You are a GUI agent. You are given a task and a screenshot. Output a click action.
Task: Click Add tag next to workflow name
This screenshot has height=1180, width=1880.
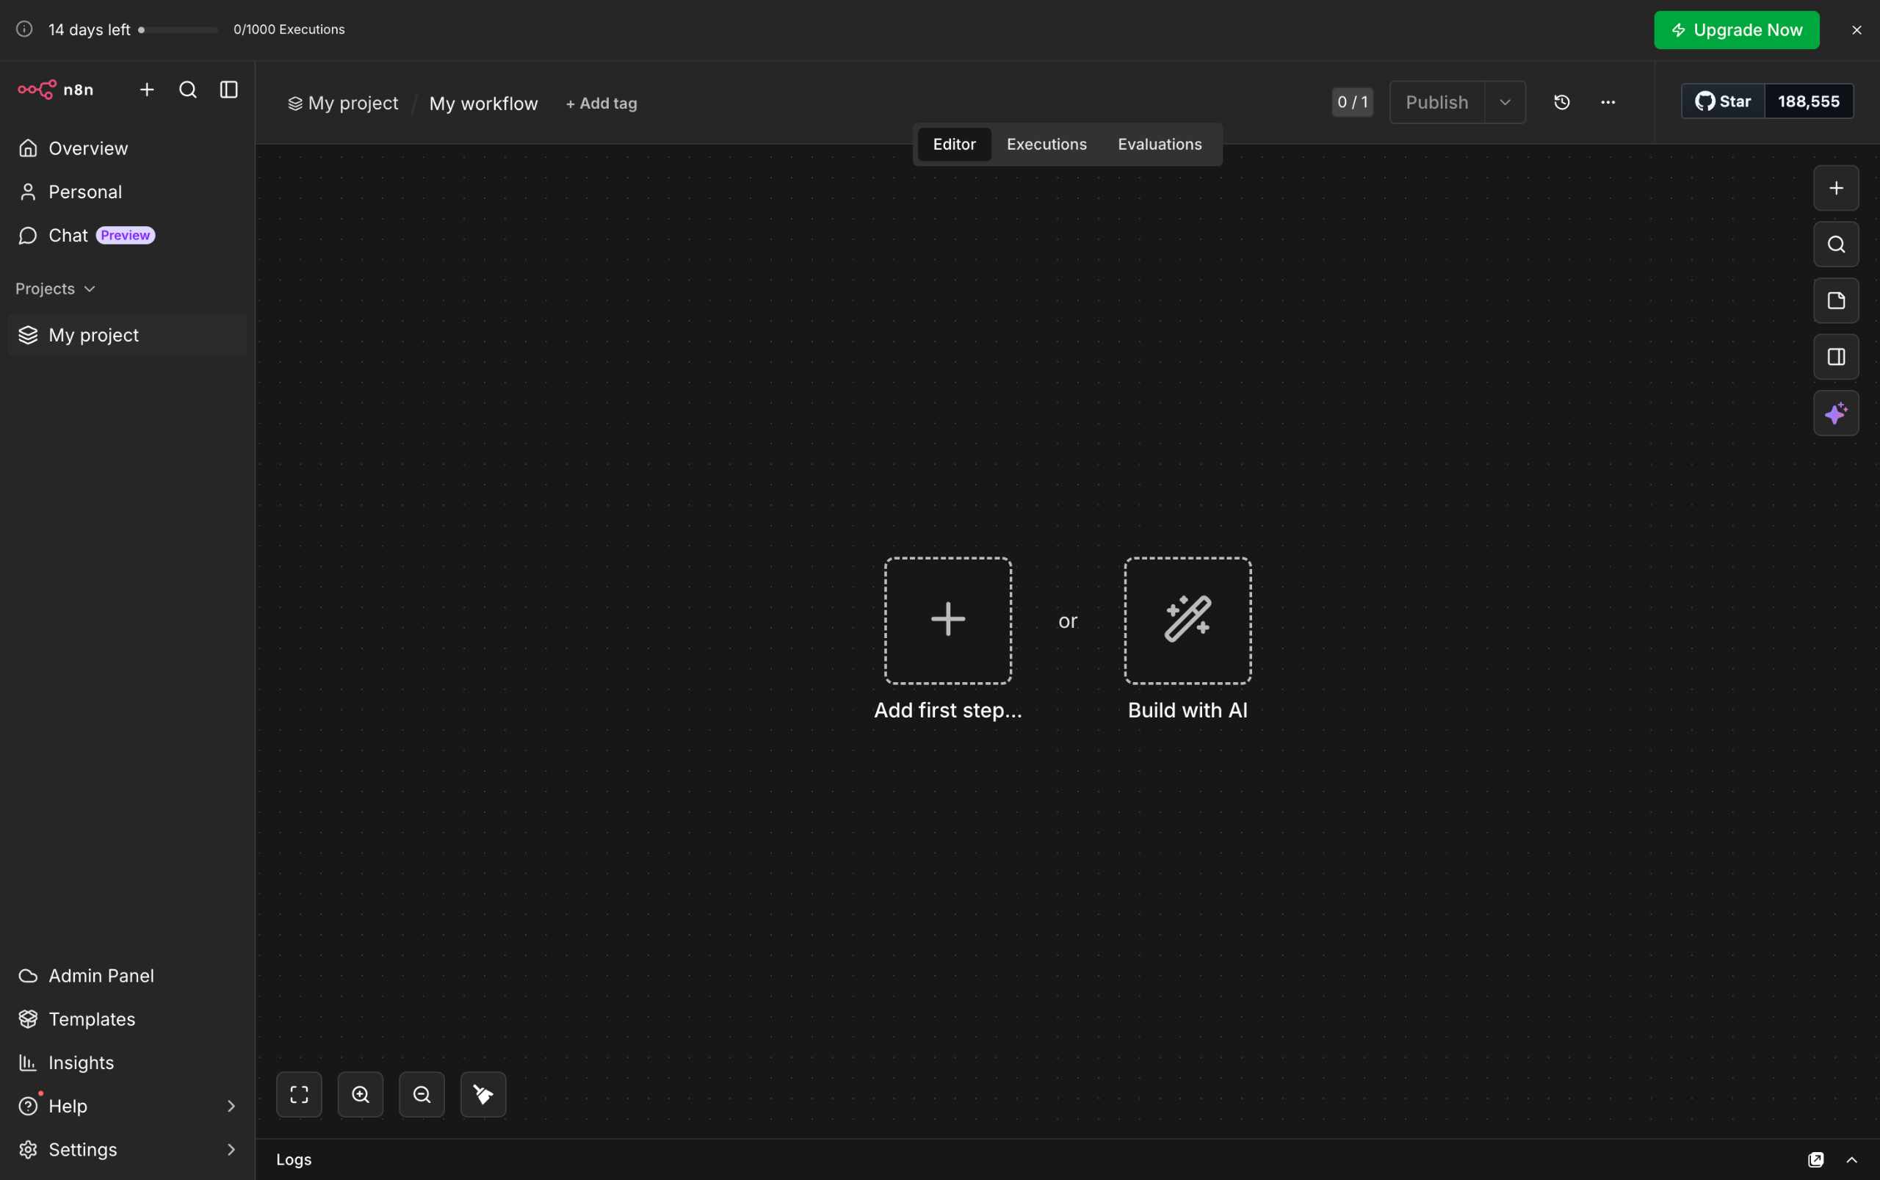601,103
